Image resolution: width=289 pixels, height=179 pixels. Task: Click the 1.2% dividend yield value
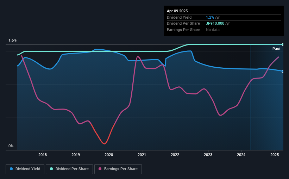[x=210, y=17]
